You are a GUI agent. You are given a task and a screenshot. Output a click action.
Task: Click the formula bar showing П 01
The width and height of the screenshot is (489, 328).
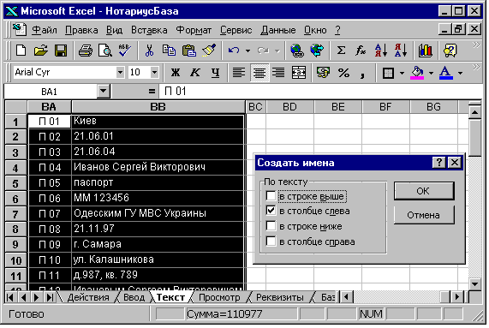pos(320,92)
